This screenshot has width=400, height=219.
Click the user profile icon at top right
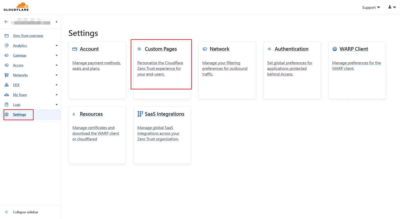(x=390, y=7)
